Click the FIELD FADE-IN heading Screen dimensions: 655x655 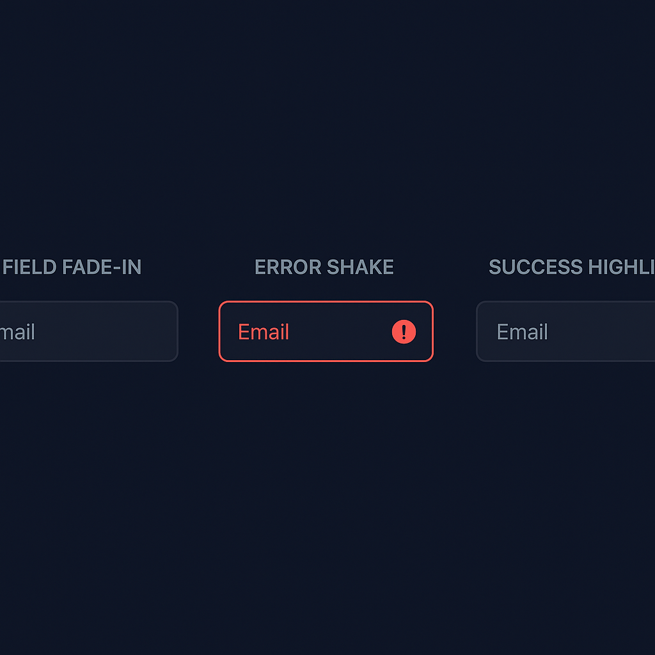point(72,267)
